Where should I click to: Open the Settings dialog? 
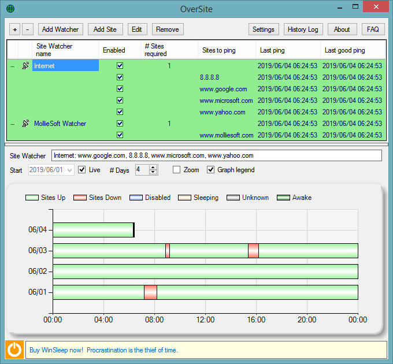coord(264,29)
